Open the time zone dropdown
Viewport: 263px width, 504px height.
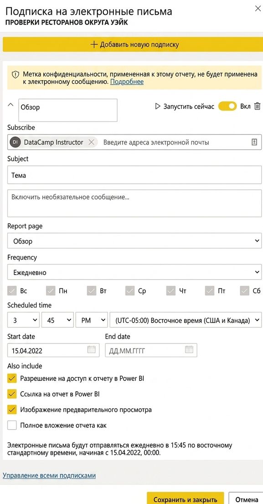(186, 320)
